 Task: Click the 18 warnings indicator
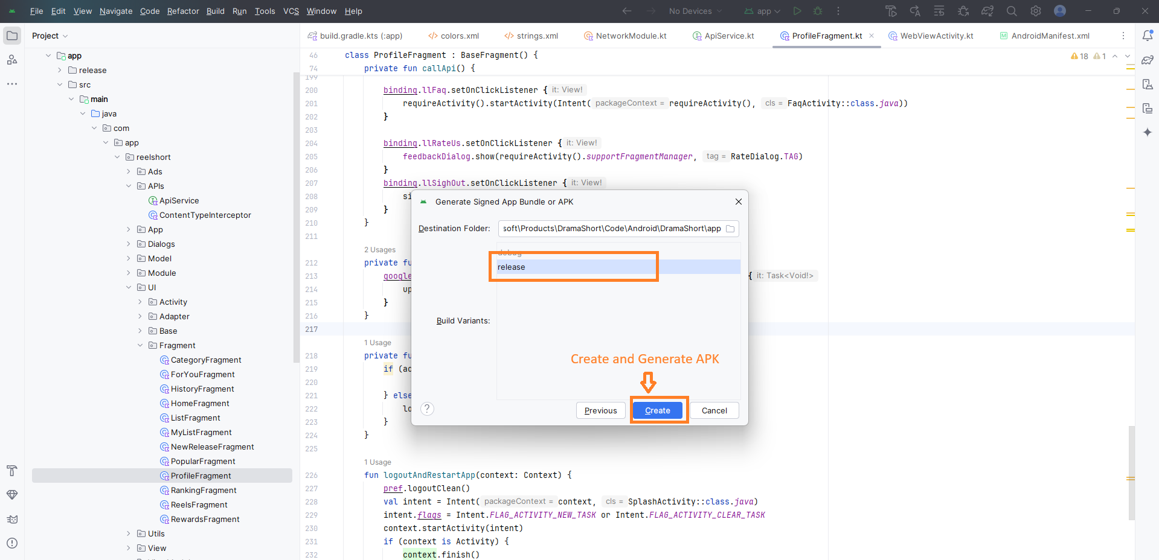(1079, 56)
